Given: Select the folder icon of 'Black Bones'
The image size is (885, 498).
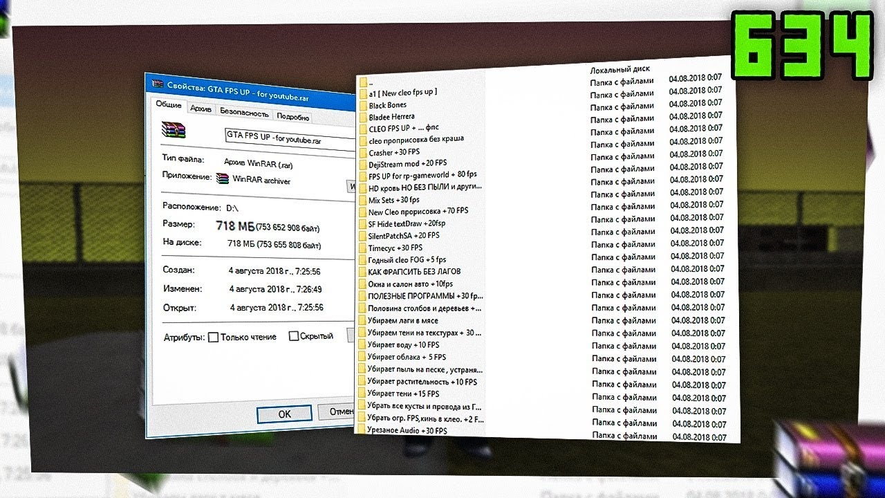Looking at the screenshot, I should pyautogui.click(x=363, y=105).
